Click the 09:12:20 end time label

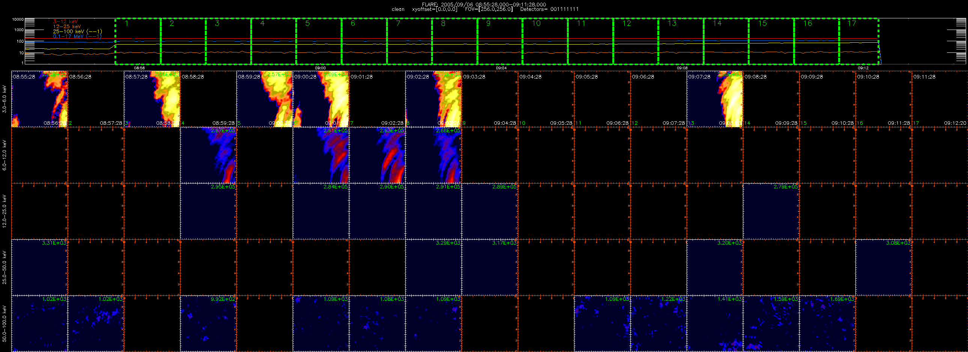pos(955,123)
